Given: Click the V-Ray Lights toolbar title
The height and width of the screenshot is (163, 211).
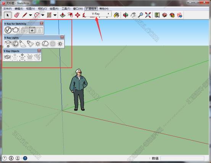Looking at the screenshot, I should click(x=11, y=38).
